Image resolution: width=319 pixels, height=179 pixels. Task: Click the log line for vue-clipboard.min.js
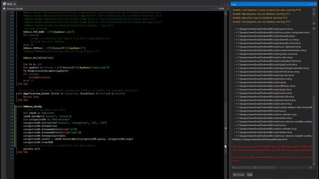pos(267,47)
